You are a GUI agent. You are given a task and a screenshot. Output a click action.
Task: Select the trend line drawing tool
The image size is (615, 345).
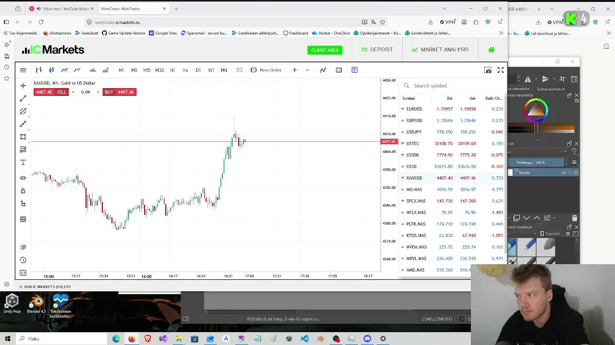click(23, 98)
